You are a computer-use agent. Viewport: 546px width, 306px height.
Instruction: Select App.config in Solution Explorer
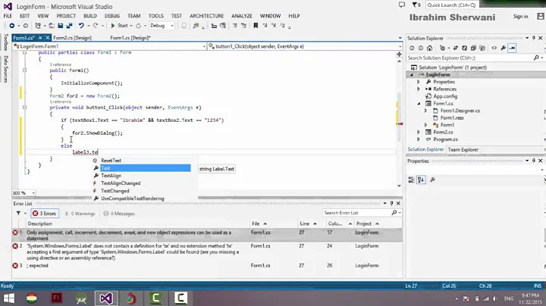tap(445, 96)
